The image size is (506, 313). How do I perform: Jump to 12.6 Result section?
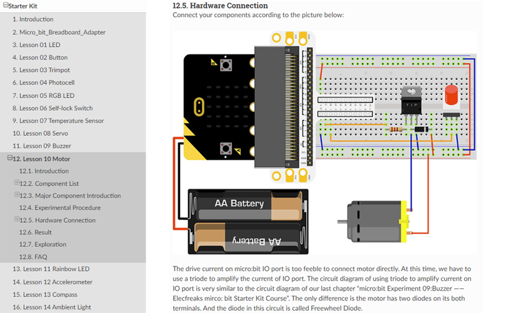pyautogui.click(x=35, y=232)
